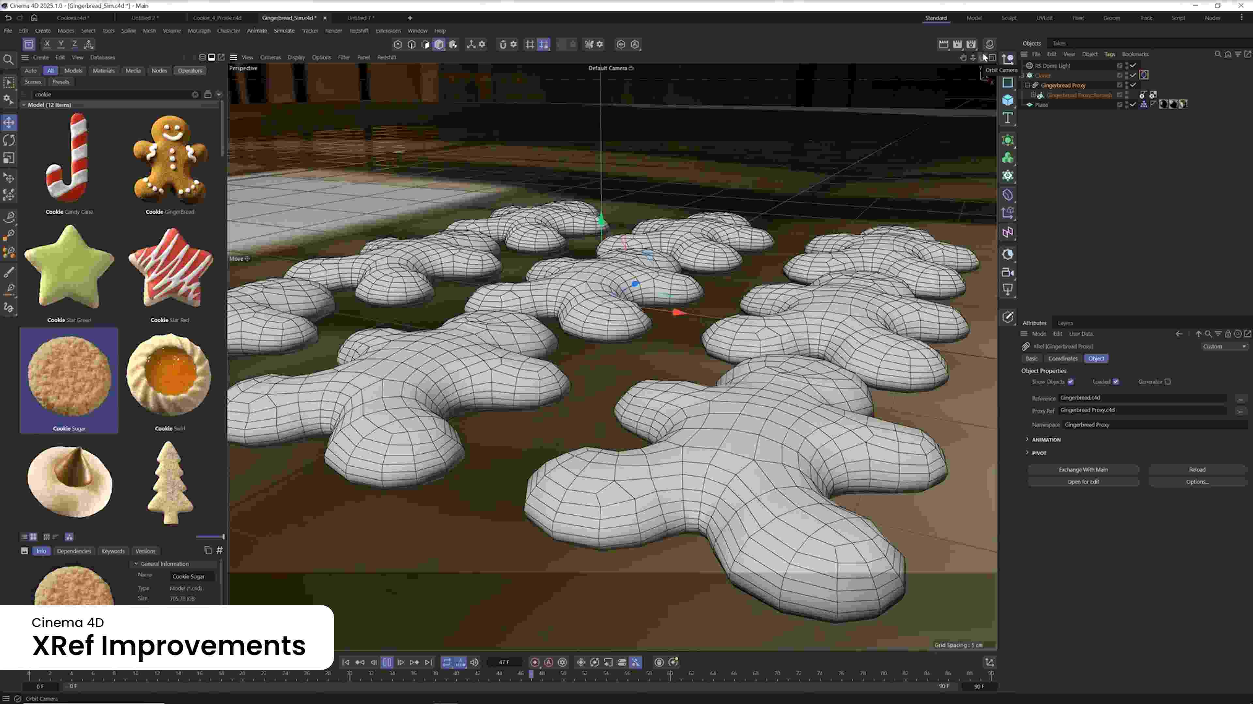This screenshot has width=1253, height=704.
Task: Click the Exchange With Main button
Action: click(1083, 469)
